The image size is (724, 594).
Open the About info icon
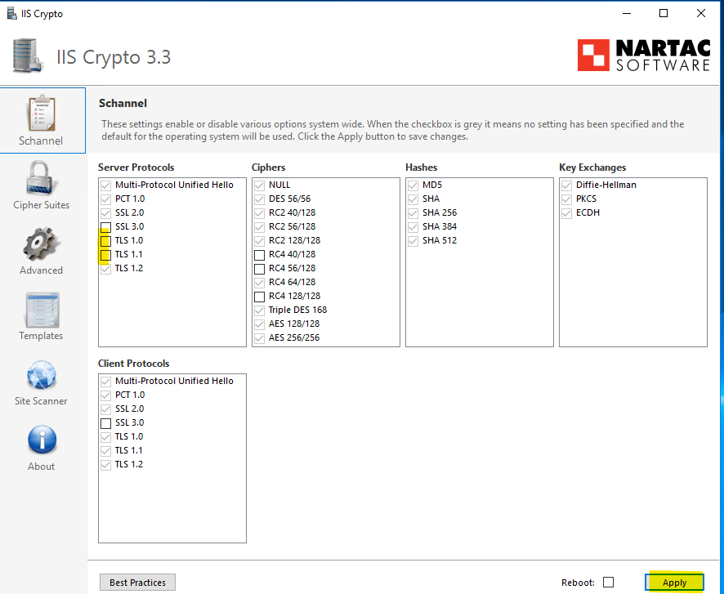pos(42,440)
